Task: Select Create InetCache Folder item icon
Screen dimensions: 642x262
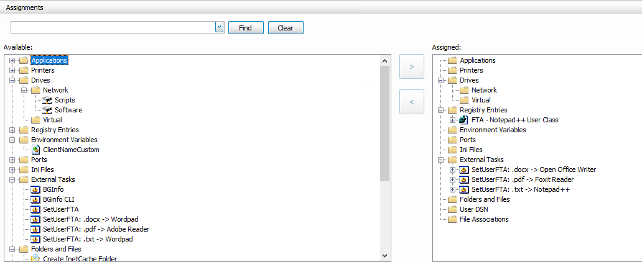Action: point(35,258)
